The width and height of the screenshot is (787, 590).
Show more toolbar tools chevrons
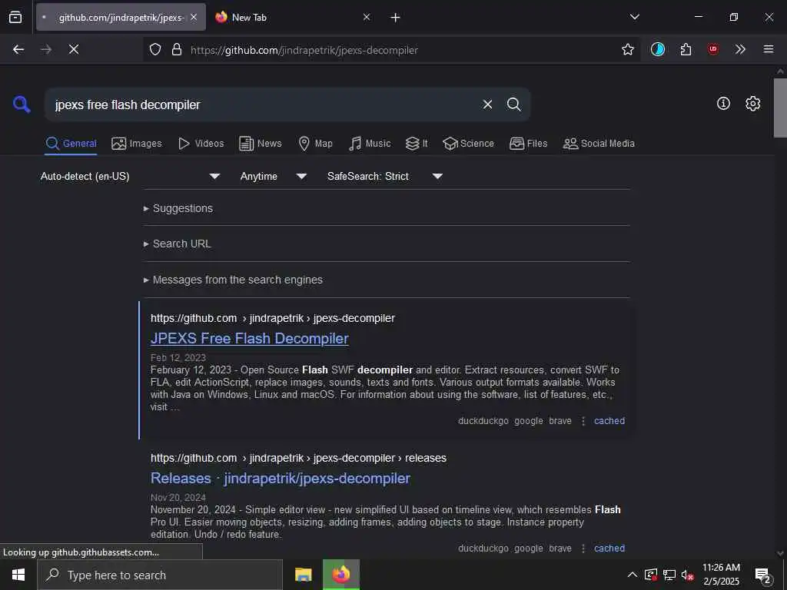tap(740, 49)
